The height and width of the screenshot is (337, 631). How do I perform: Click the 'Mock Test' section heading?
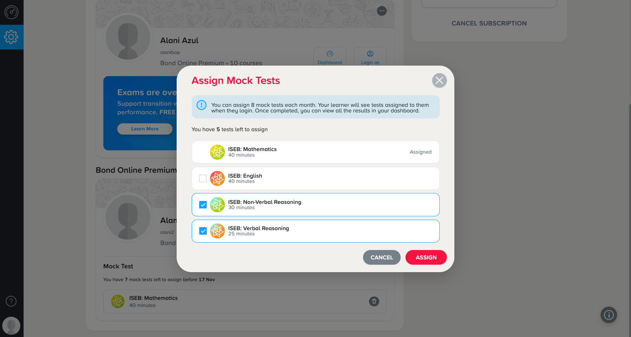pyautogui.click(x=118, y=266)
